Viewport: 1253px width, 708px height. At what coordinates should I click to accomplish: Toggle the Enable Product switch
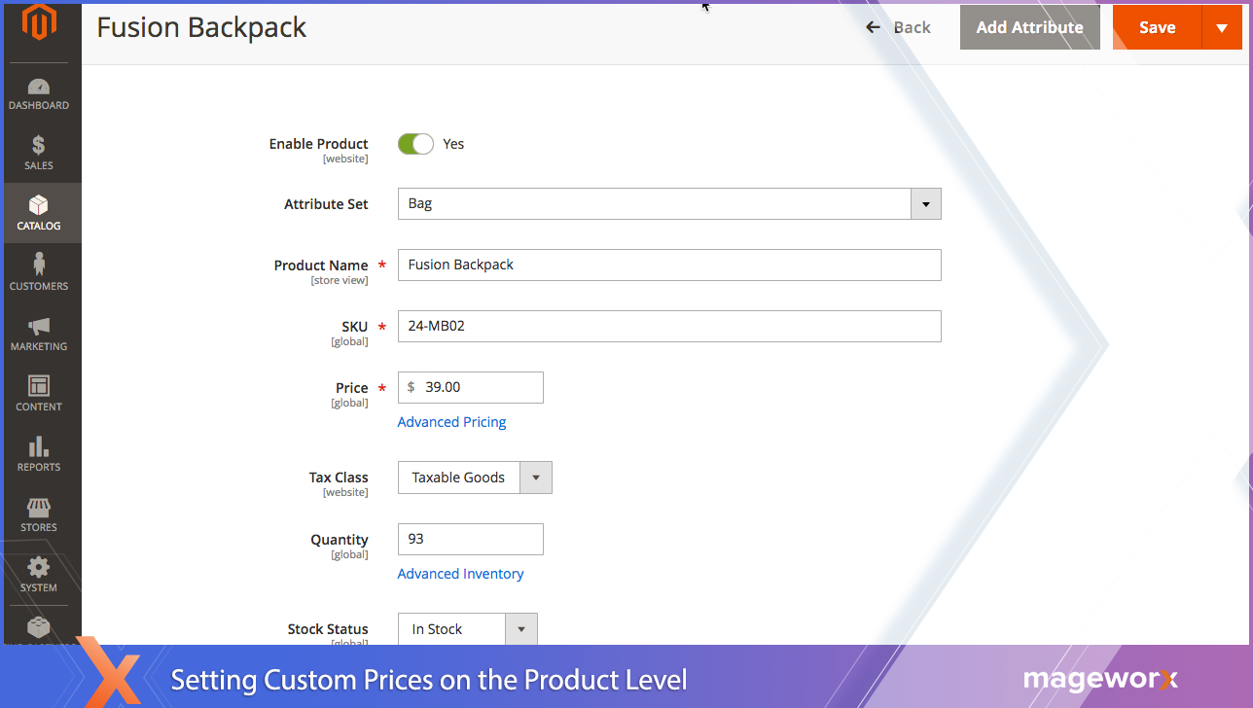(x=415, y=144)
